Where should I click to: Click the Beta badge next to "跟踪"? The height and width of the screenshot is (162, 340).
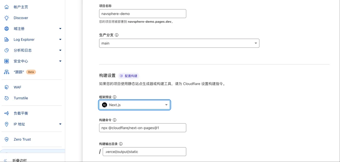(x=31, y=72)
